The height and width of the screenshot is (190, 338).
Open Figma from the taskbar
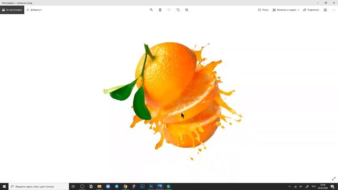134,186
